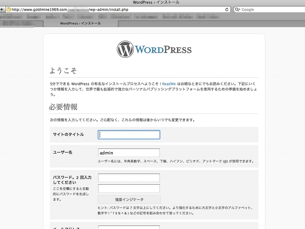Click the WordPress logo
The height and width of the screenshot is (229, 305).
coord(154,49)
